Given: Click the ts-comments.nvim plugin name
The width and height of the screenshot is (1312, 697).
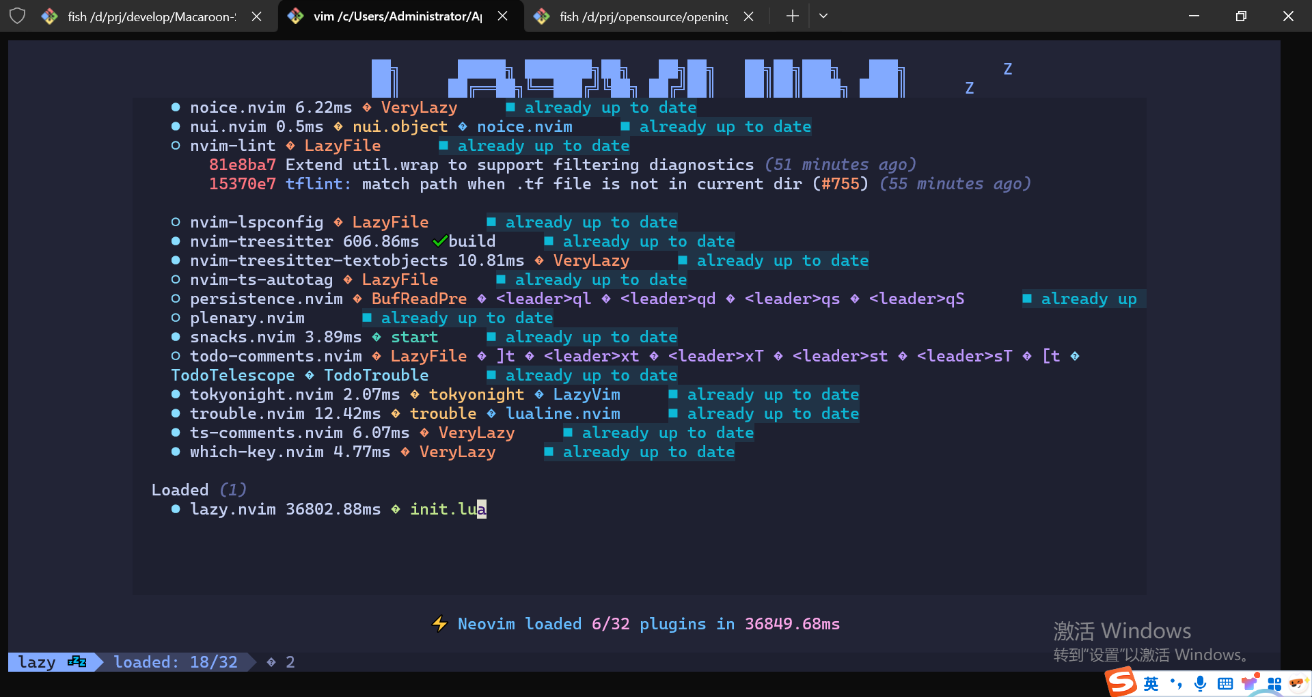Looking at the screenshot, I should click(x=266, y=433).
